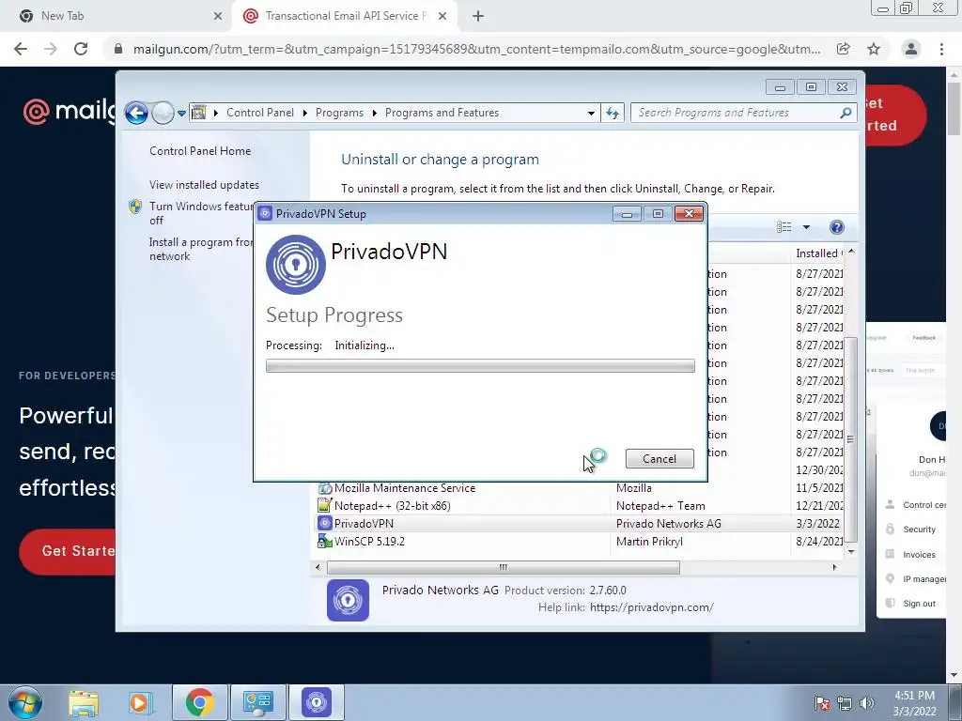
Task: Click the setup progress bar
Action: pos(480,366)
